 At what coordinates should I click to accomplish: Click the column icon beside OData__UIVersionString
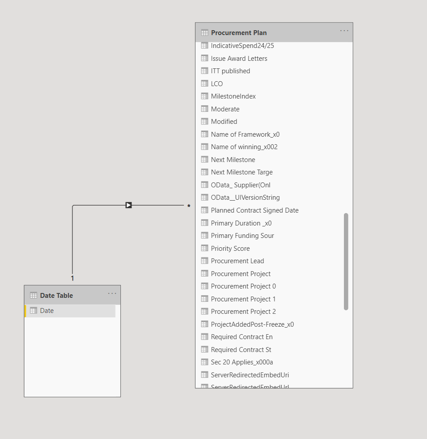[204, 198]
